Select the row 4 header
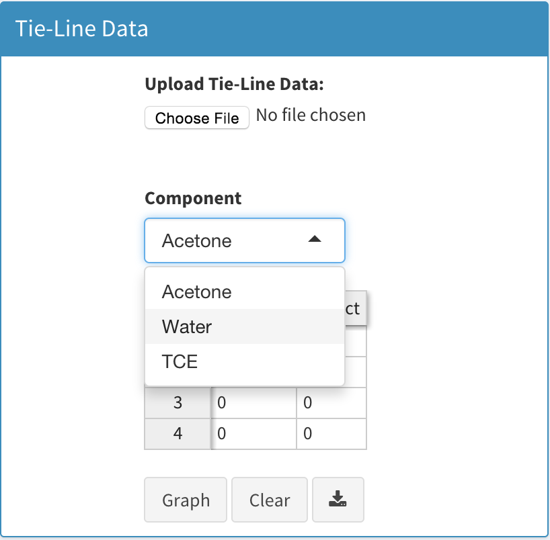The height and width of the screenshot is (540, 550). 178,434
